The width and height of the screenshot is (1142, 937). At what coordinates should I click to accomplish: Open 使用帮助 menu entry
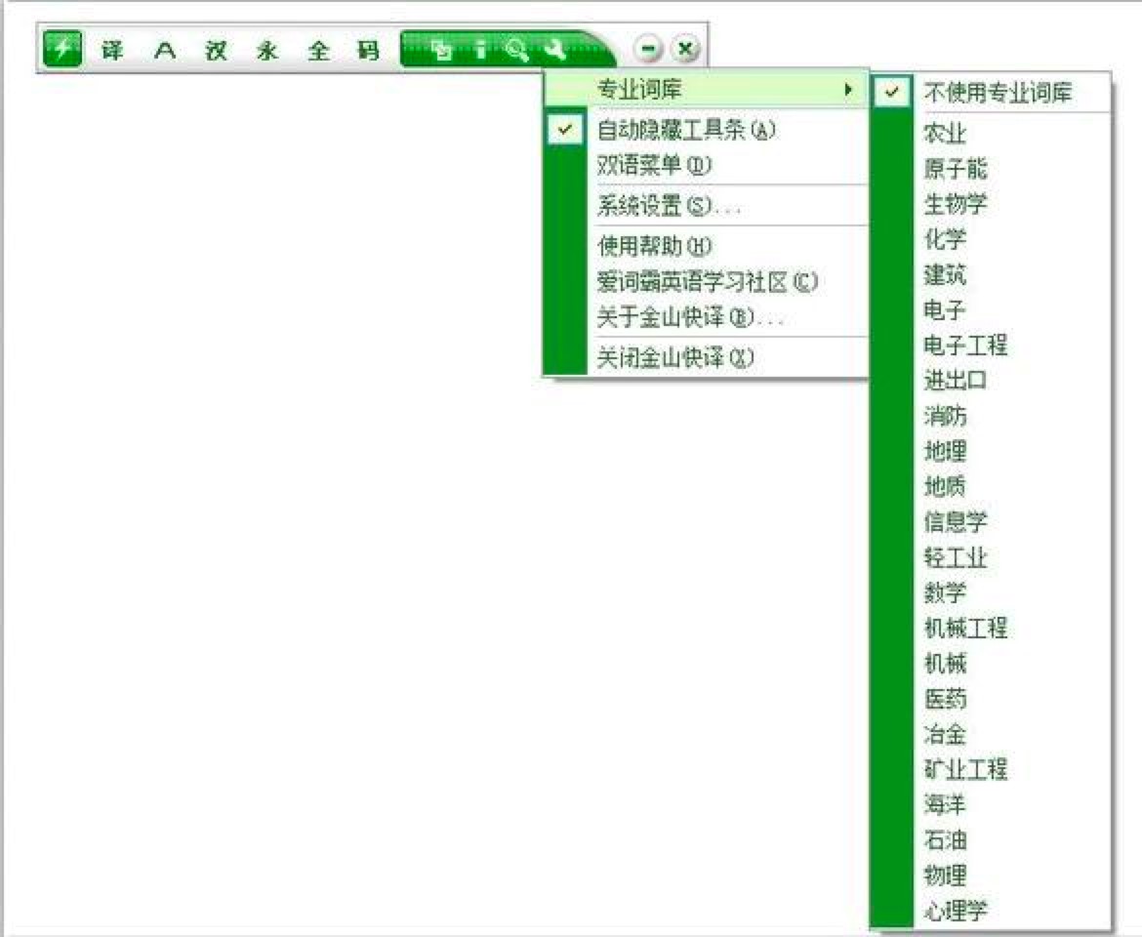[x=706, y=246]
